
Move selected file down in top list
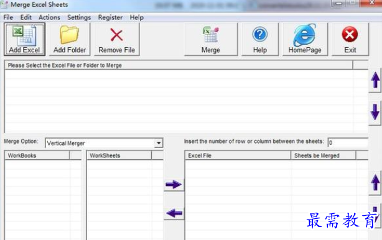[375, 112]
